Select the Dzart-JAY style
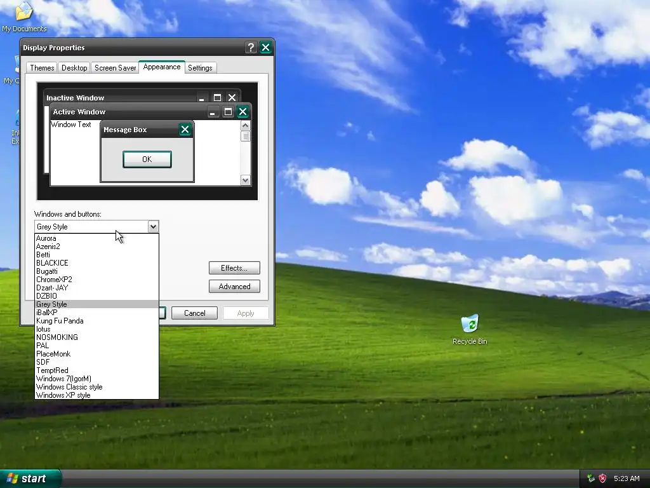 coord(96,288)
